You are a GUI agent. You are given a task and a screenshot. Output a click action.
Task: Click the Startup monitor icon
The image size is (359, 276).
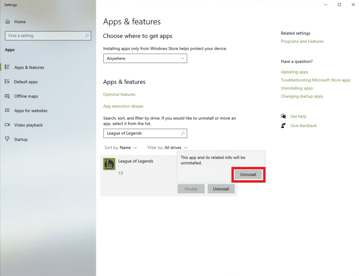point(7,139)
